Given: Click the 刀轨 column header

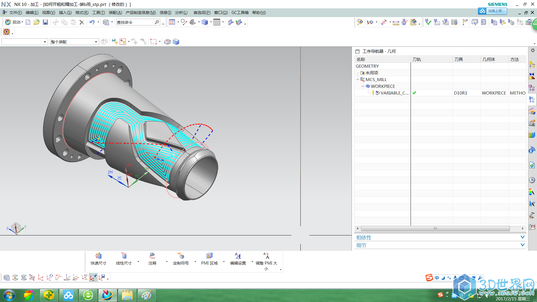Looking at the screenshot, I should [x=432, y=59].
